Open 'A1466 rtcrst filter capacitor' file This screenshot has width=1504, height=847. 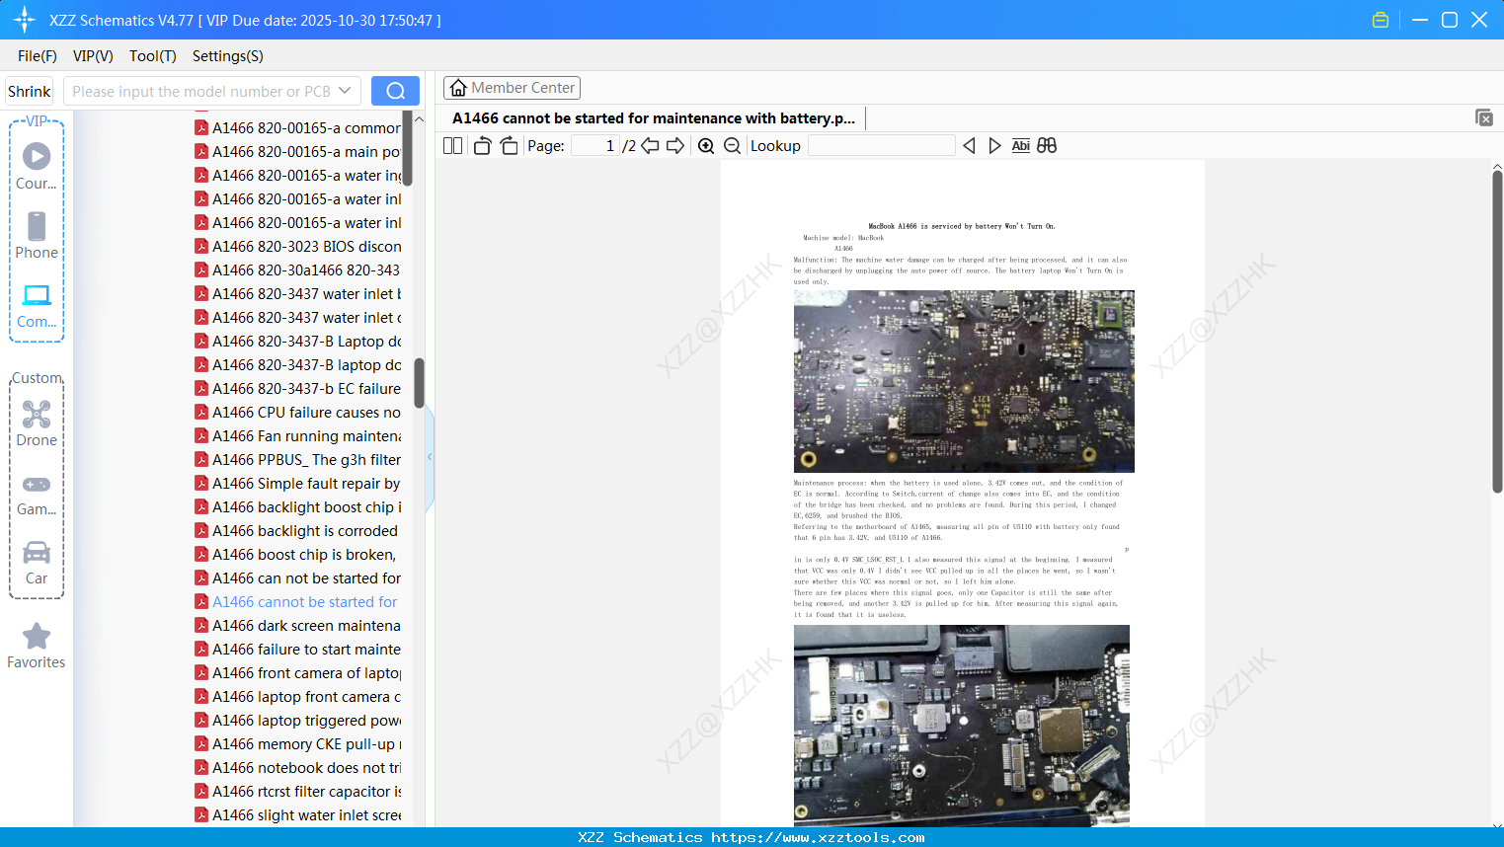[x=297, y=792]
